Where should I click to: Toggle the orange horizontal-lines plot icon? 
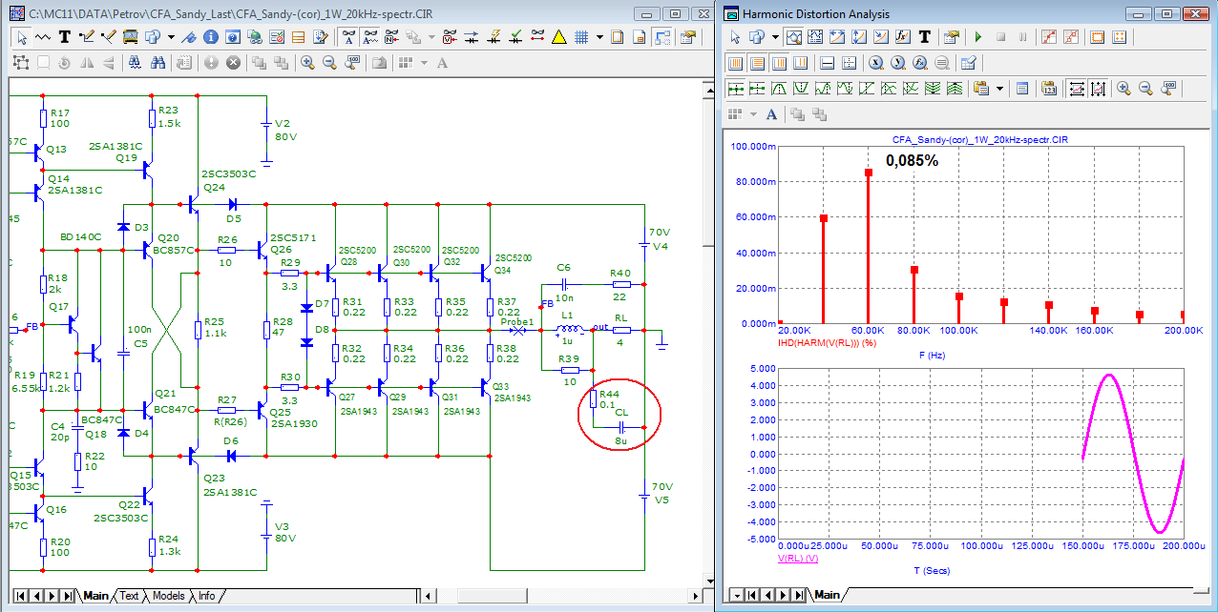tap(757, 63)
